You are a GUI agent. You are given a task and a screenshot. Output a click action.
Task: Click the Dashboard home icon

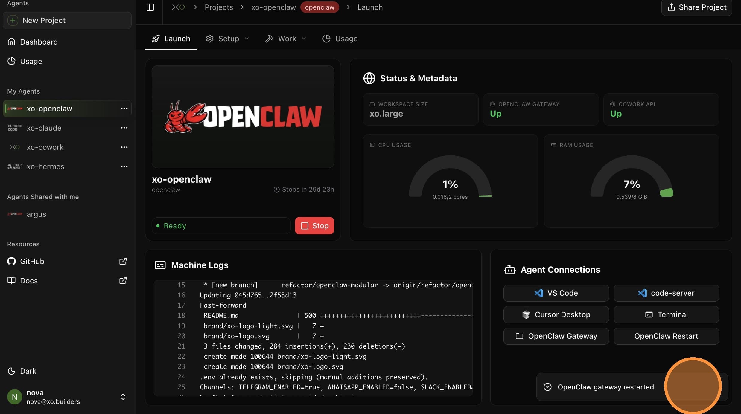point(11,42)
